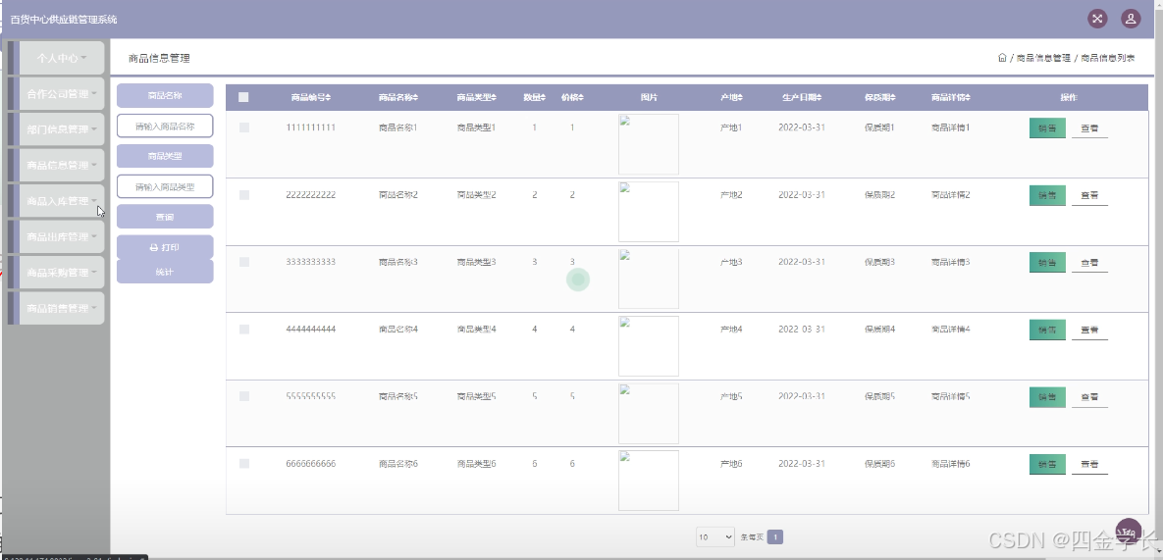
Task: Toggle fullscreen with the top-right expand icon
Action: pyautogui.click(x=1097, y=20)
